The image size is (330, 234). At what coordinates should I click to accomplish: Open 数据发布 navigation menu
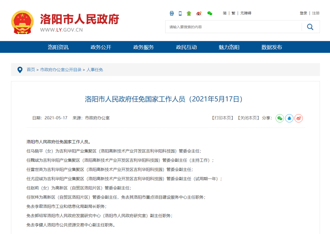tap(272, 47)
